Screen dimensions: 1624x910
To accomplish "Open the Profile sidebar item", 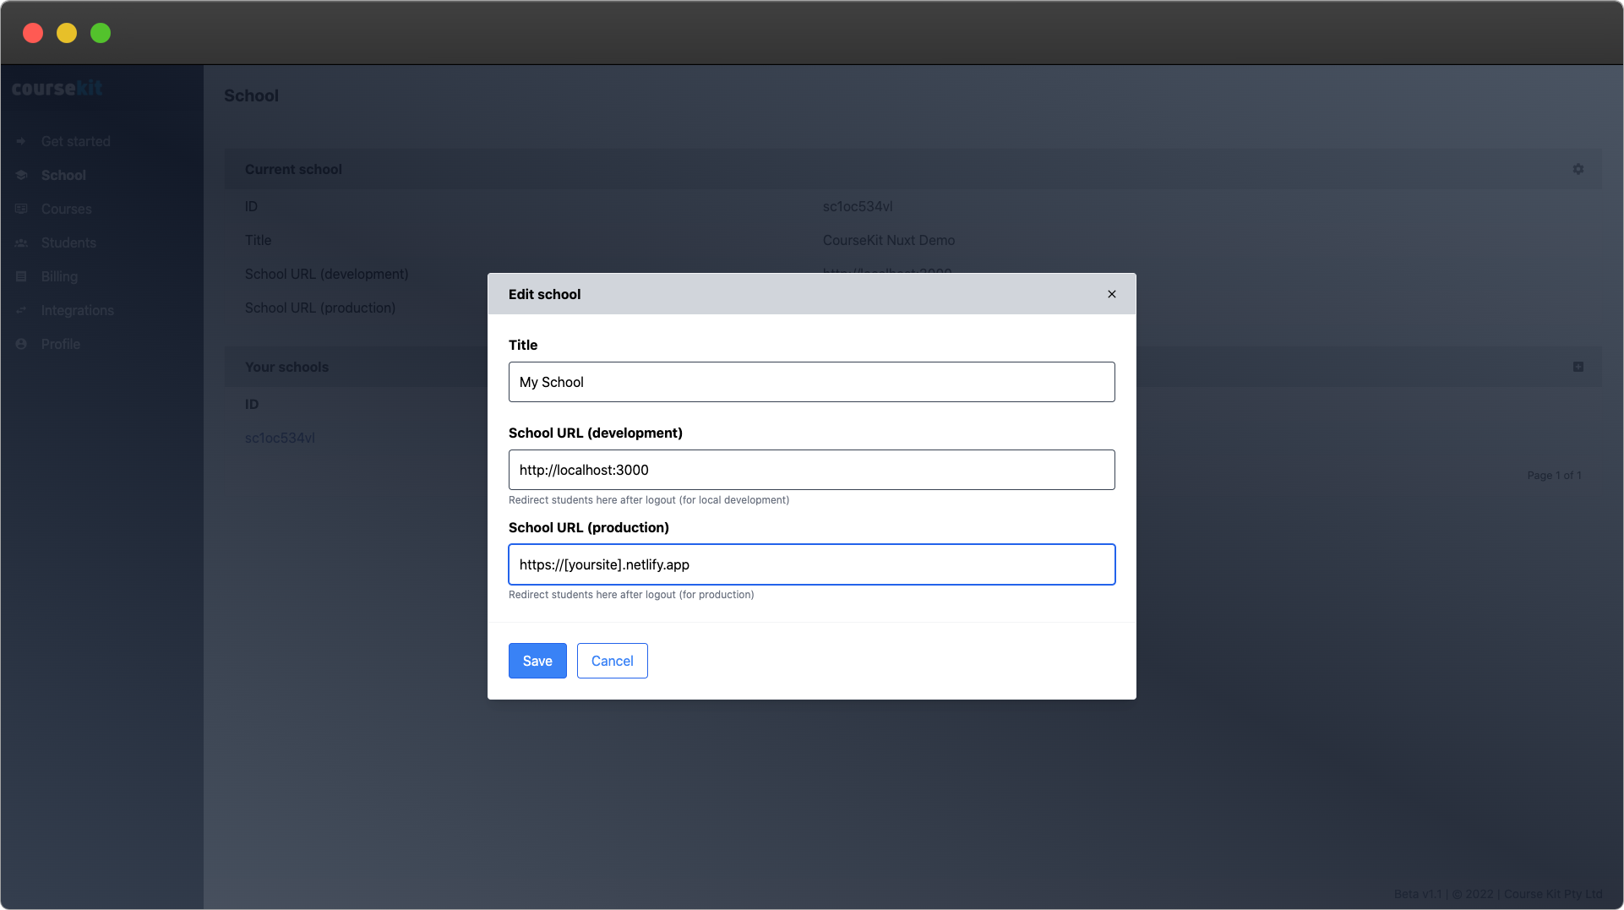I will click(61, 344).
